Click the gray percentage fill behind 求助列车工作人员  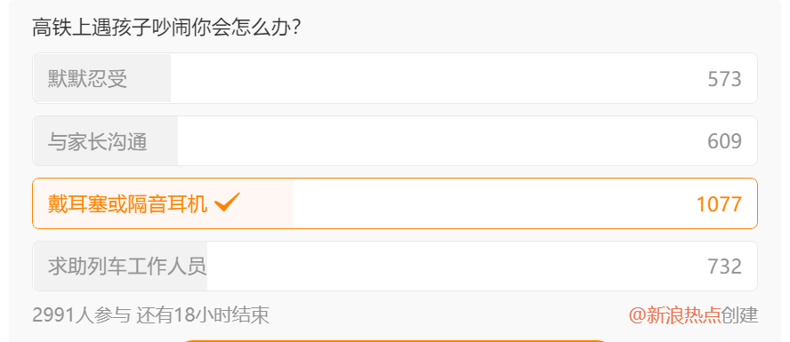120,266
